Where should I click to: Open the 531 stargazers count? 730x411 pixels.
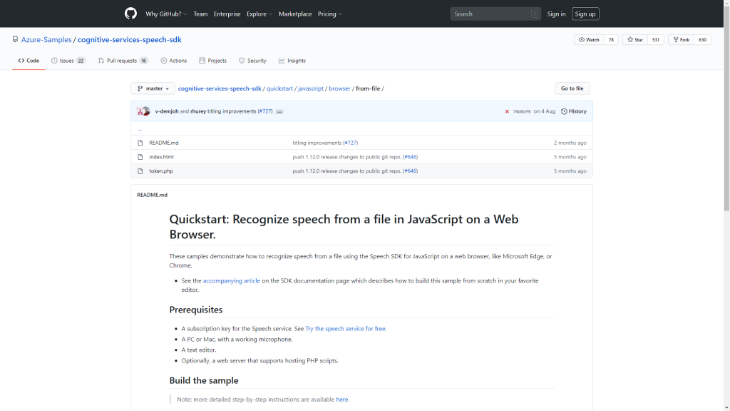tap(656, 40)
